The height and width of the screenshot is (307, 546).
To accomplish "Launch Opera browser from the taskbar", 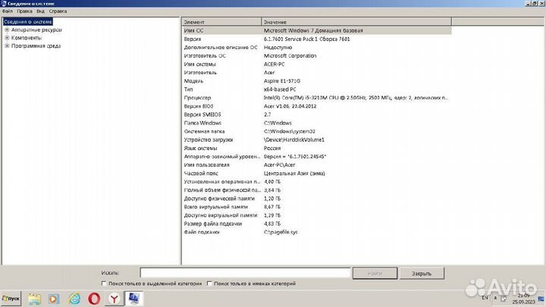I will (94, 299).
